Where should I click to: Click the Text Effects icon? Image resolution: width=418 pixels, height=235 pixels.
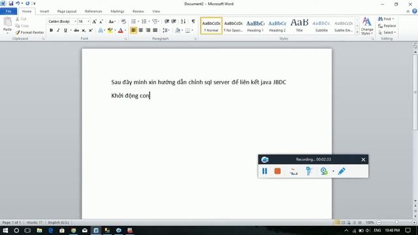click(101, 31)
